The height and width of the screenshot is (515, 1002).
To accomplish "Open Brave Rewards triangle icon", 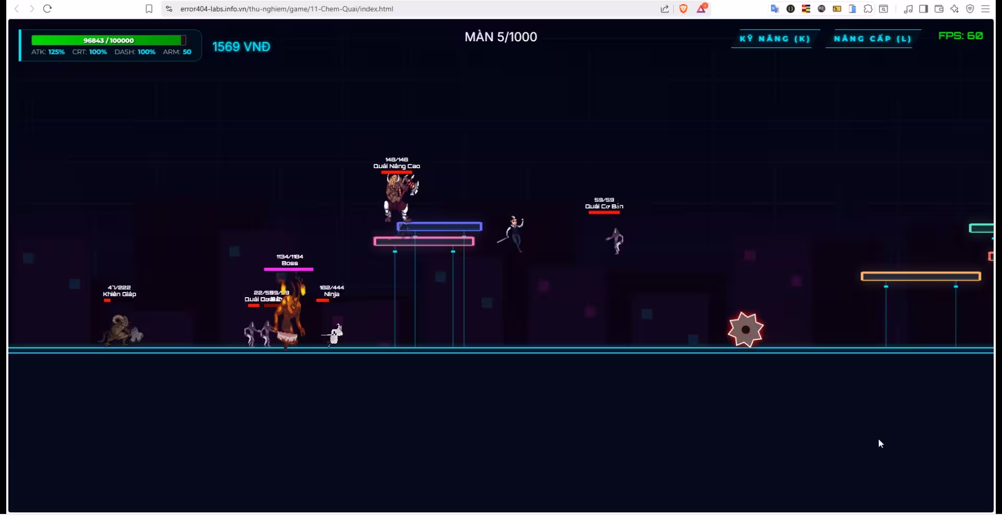I will [701, 9].
